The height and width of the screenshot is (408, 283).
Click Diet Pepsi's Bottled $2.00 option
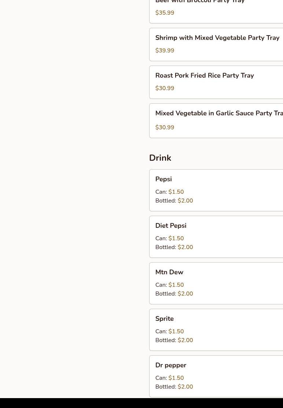coord(185,247)
